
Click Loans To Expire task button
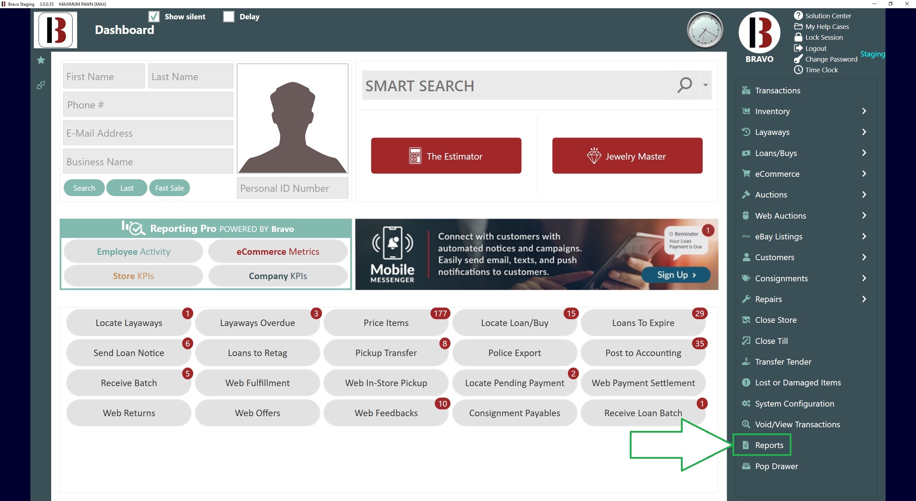[x=643, y=323]
